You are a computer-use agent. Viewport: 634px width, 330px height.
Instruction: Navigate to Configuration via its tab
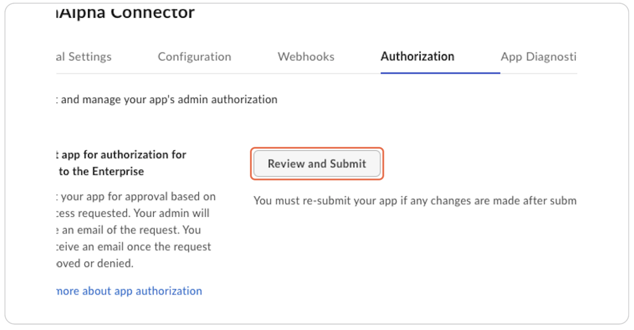[194, 57]
